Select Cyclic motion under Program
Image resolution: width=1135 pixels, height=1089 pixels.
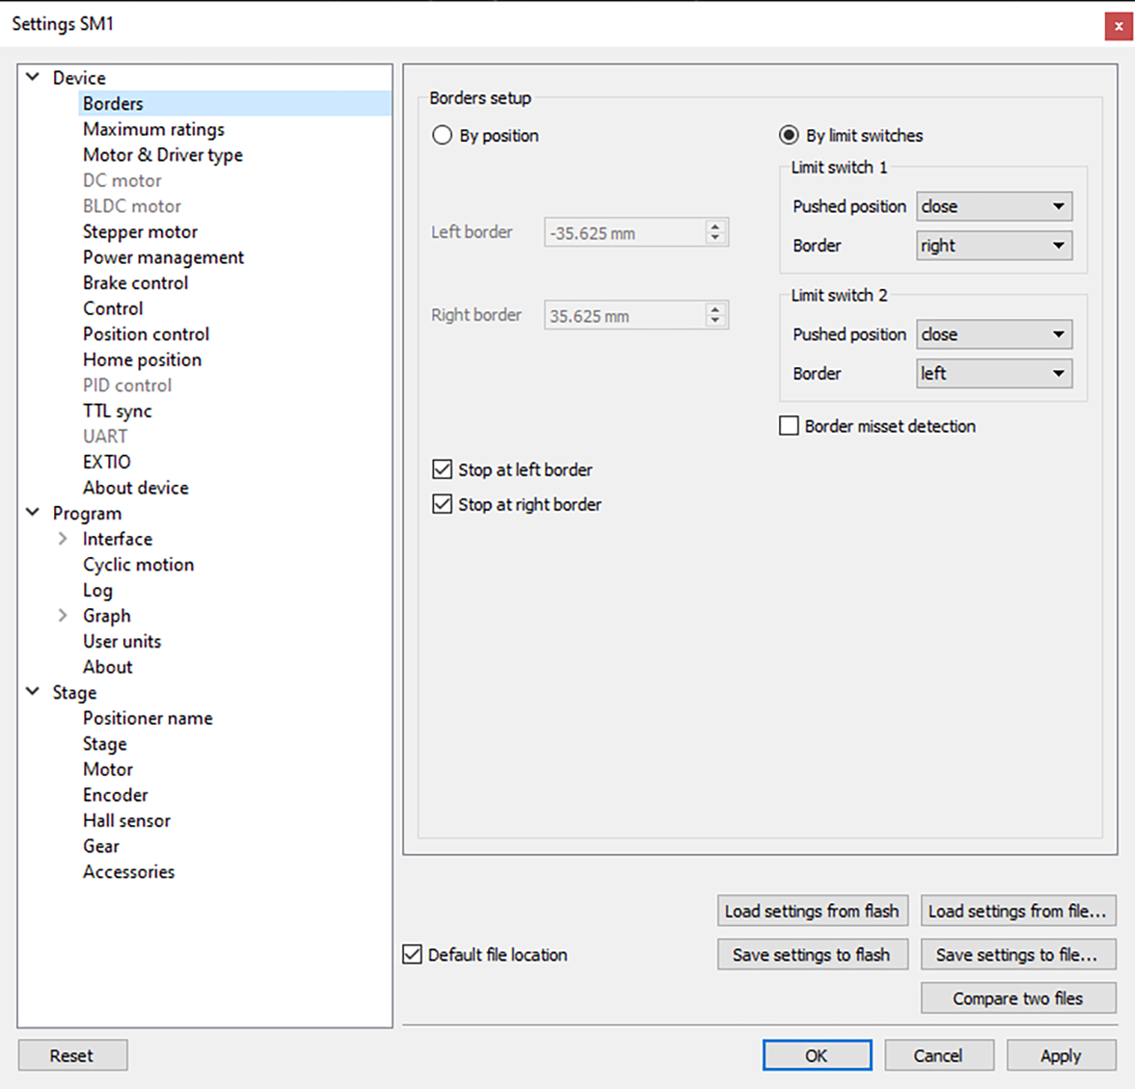138,564
